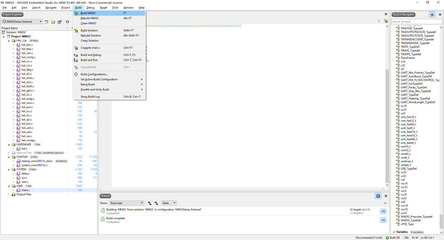Select main.c in the USER folder
The width and height of the screenshot is (444, 240).
[x=25, y=190]
